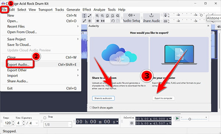
Task: Choose Save To Cloud... menu entry
Action: coord(41,45)
